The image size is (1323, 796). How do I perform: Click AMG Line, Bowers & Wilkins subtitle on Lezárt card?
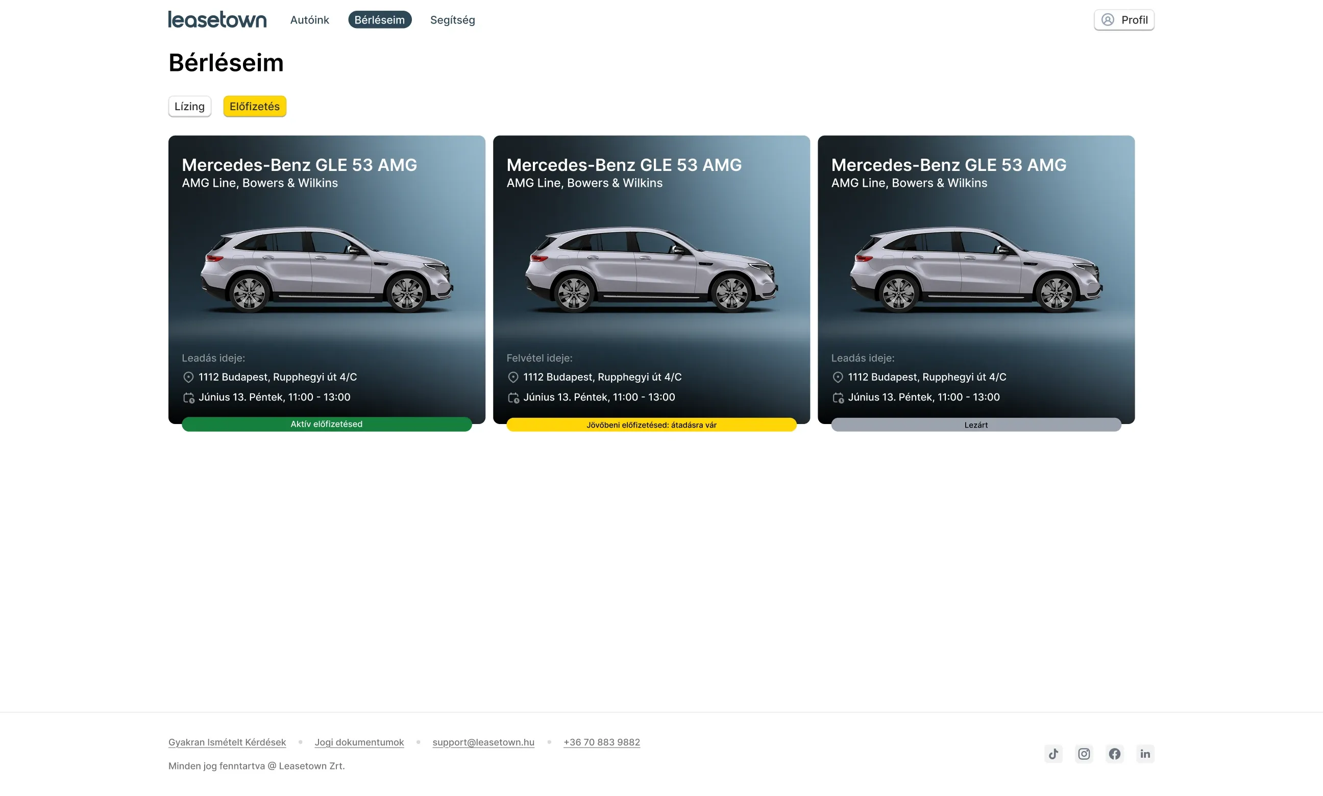[909, 183]
